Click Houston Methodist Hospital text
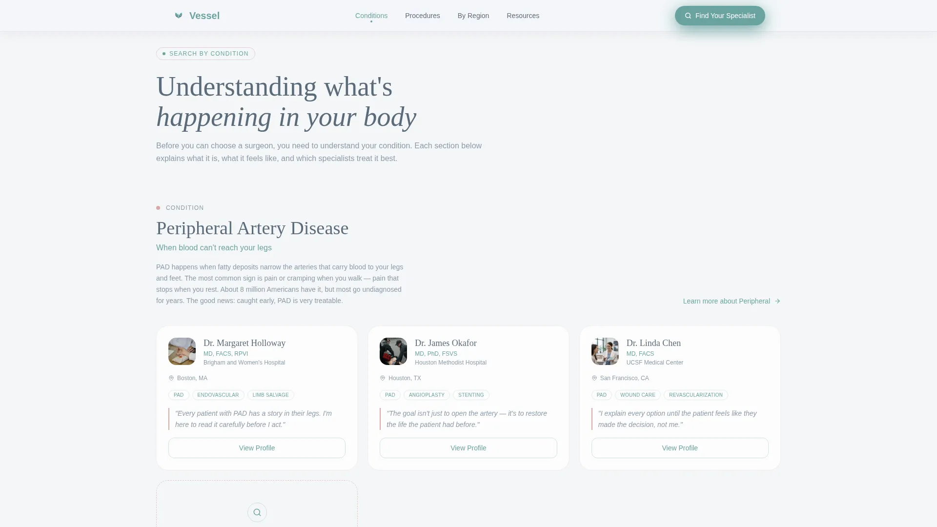937x527 pixels. [450, 363]
